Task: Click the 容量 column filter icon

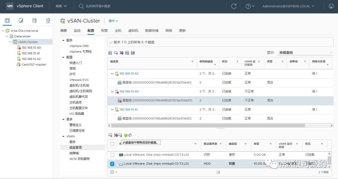Action: tap(270, 144)
